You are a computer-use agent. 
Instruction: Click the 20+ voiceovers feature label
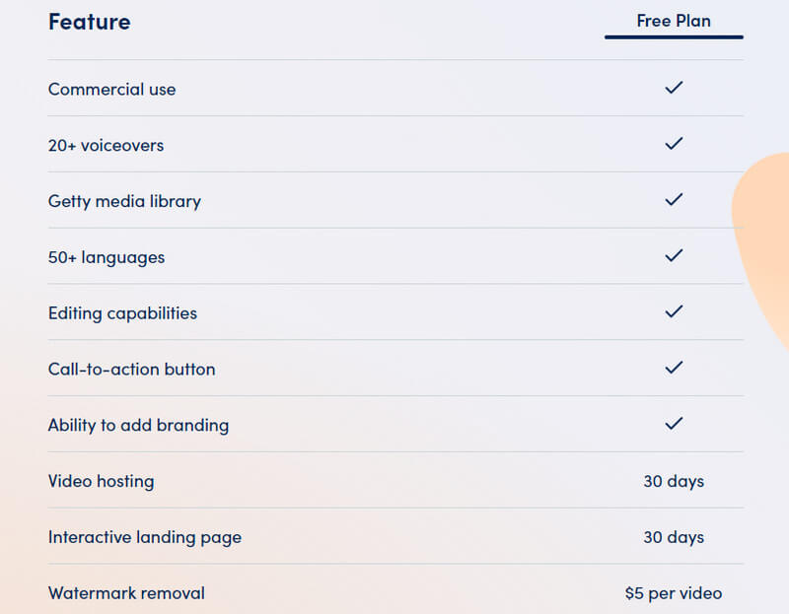pos(106,145)
